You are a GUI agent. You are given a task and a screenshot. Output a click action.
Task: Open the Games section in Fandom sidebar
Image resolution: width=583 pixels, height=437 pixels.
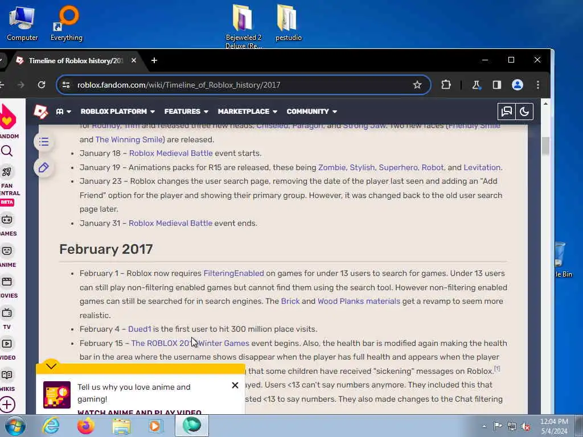(x=7, y=225)
